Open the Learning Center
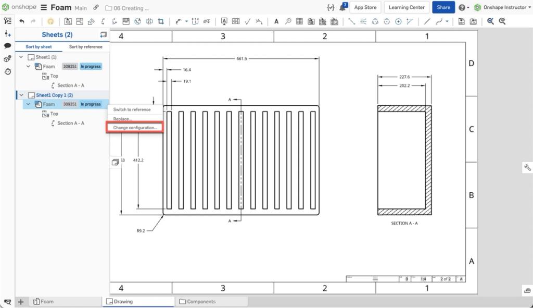 pyautogui.click(x=406, y=7)
